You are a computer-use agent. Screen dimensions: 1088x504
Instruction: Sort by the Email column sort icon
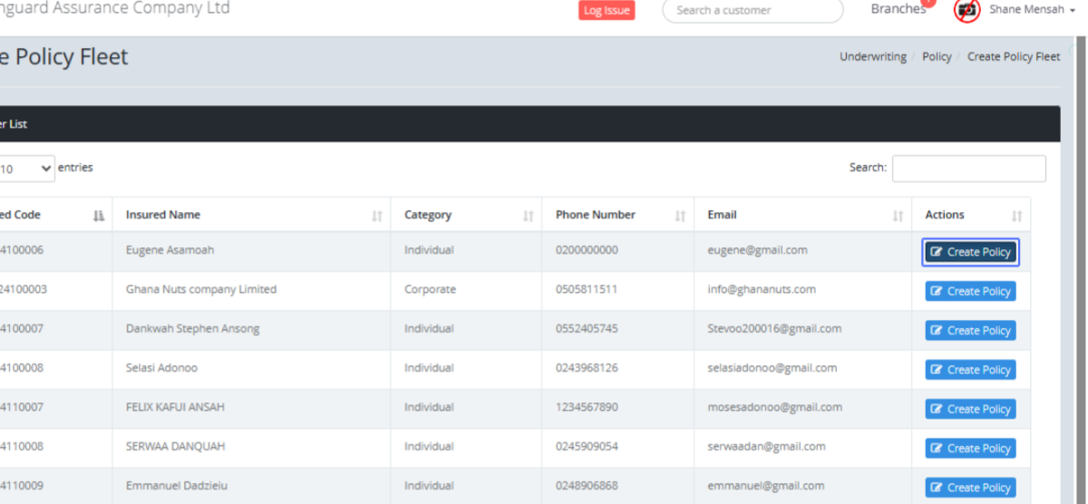898,216
